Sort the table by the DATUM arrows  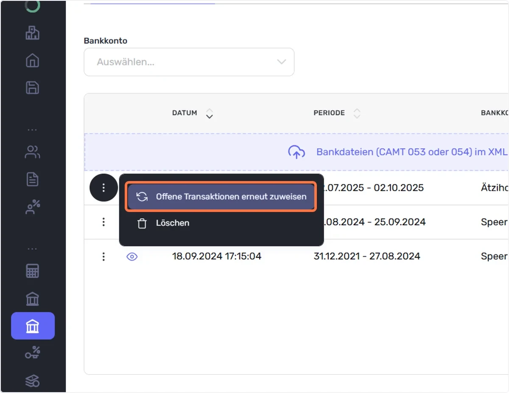click(x=209, y=114)
